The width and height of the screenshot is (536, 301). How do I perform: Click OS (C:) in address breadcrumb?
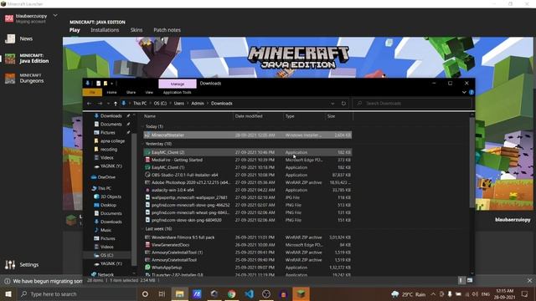coord(160,104)
